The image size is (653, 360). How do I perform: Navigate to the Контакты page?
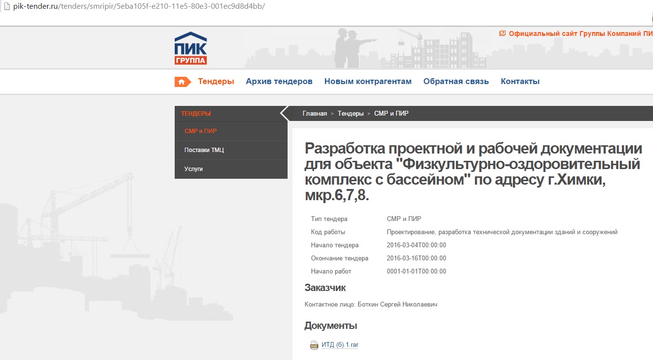[520, 82]
